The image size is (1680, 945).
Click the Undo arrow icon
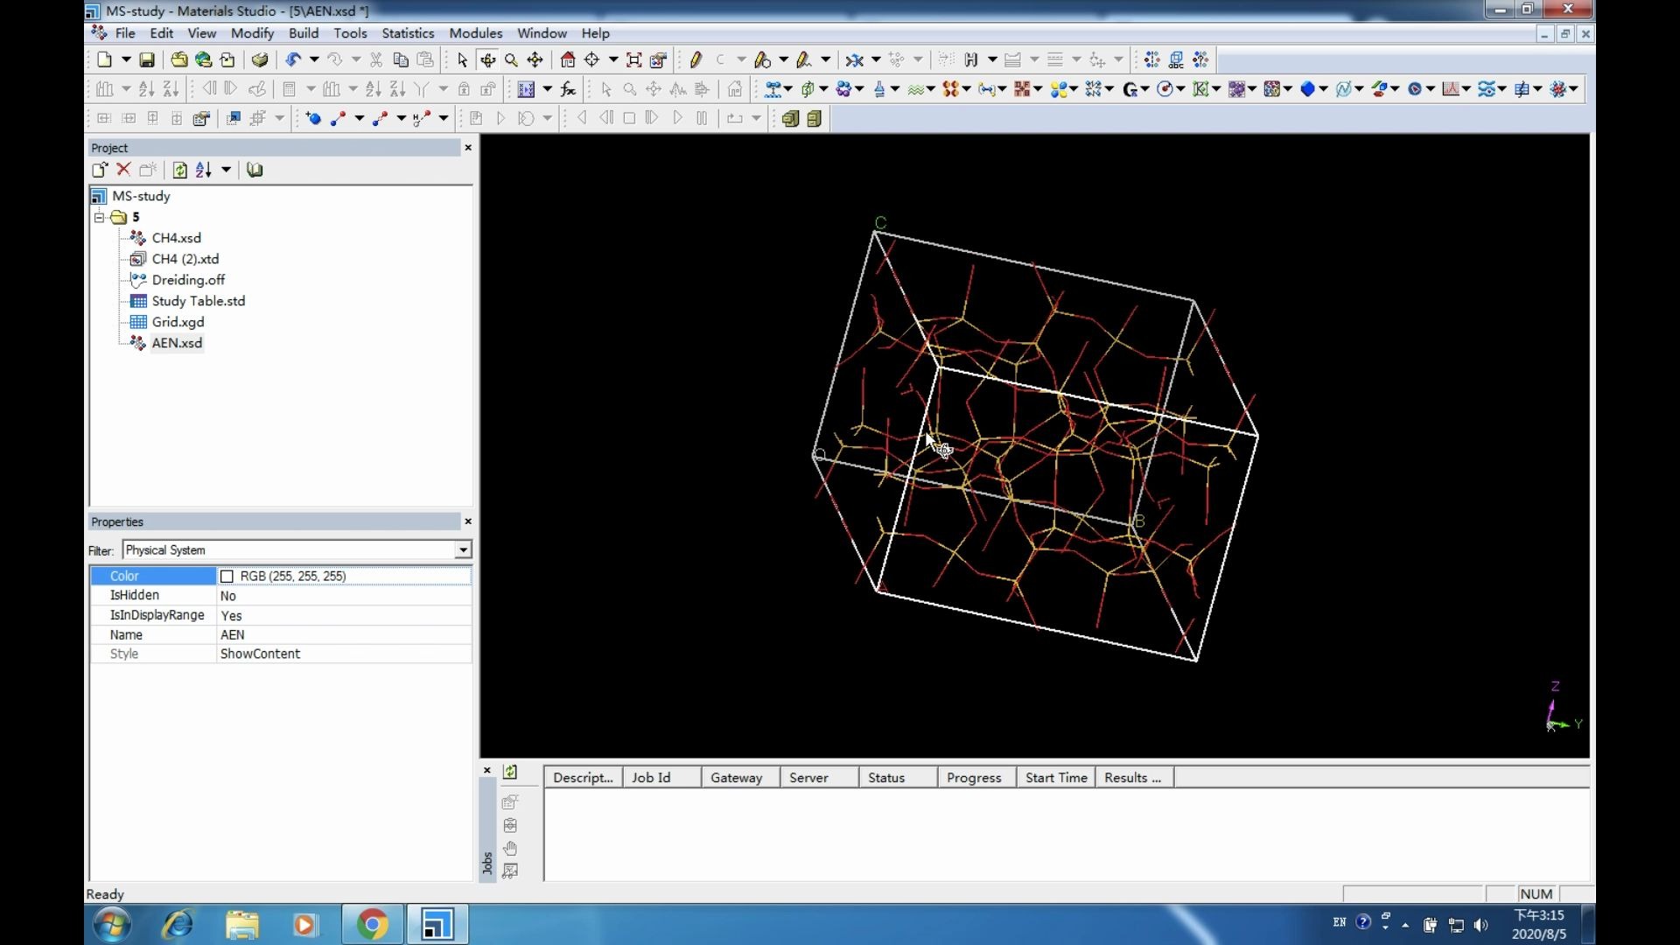[x=293, y=60]
